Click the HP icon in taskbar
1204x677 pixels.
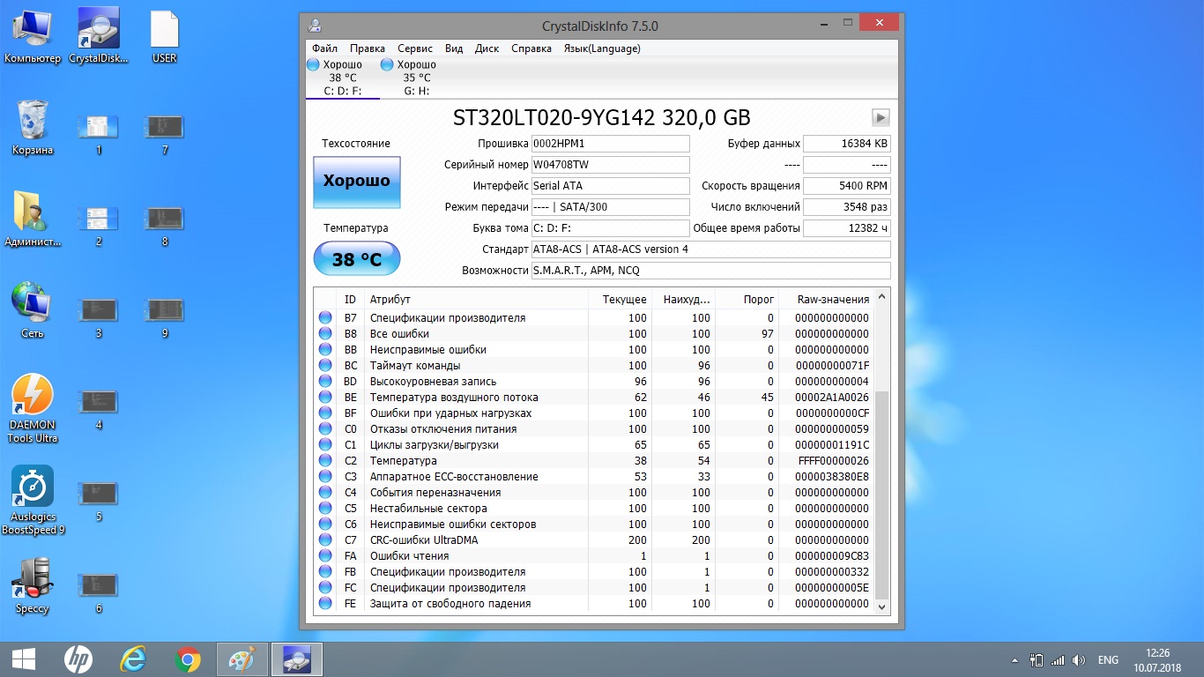78,659
